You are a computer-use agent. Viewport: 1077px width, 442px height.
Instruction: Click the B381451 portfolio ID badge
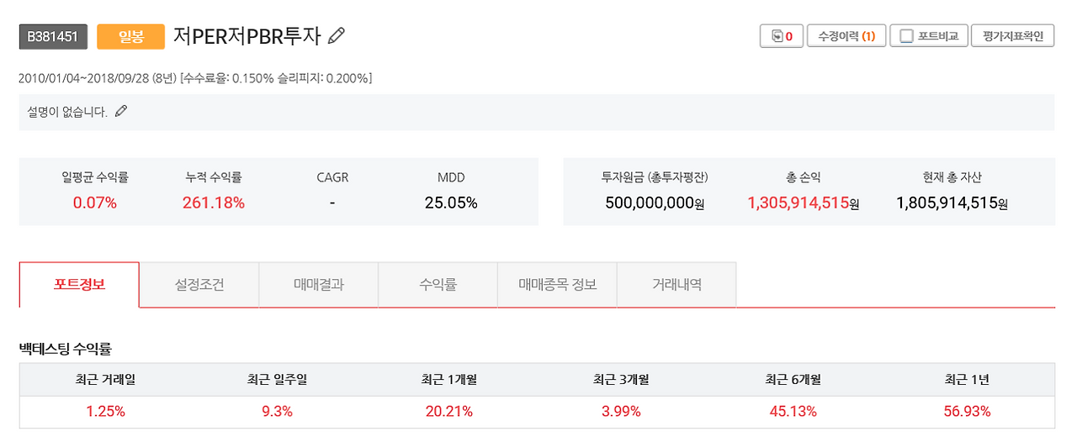point(53,36)
